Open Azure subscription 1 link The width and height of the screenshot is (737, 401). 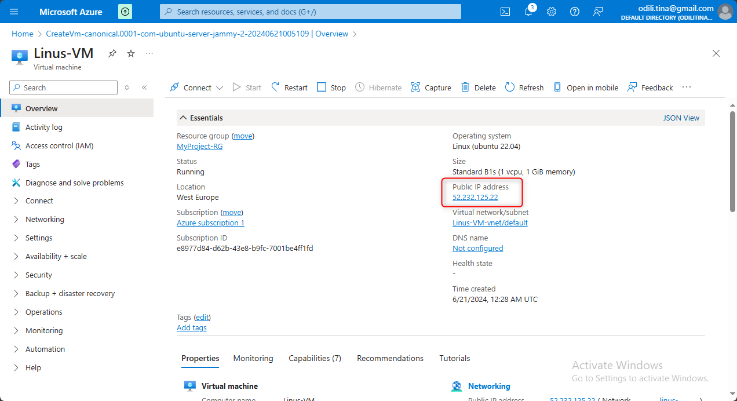pos(210,223)
